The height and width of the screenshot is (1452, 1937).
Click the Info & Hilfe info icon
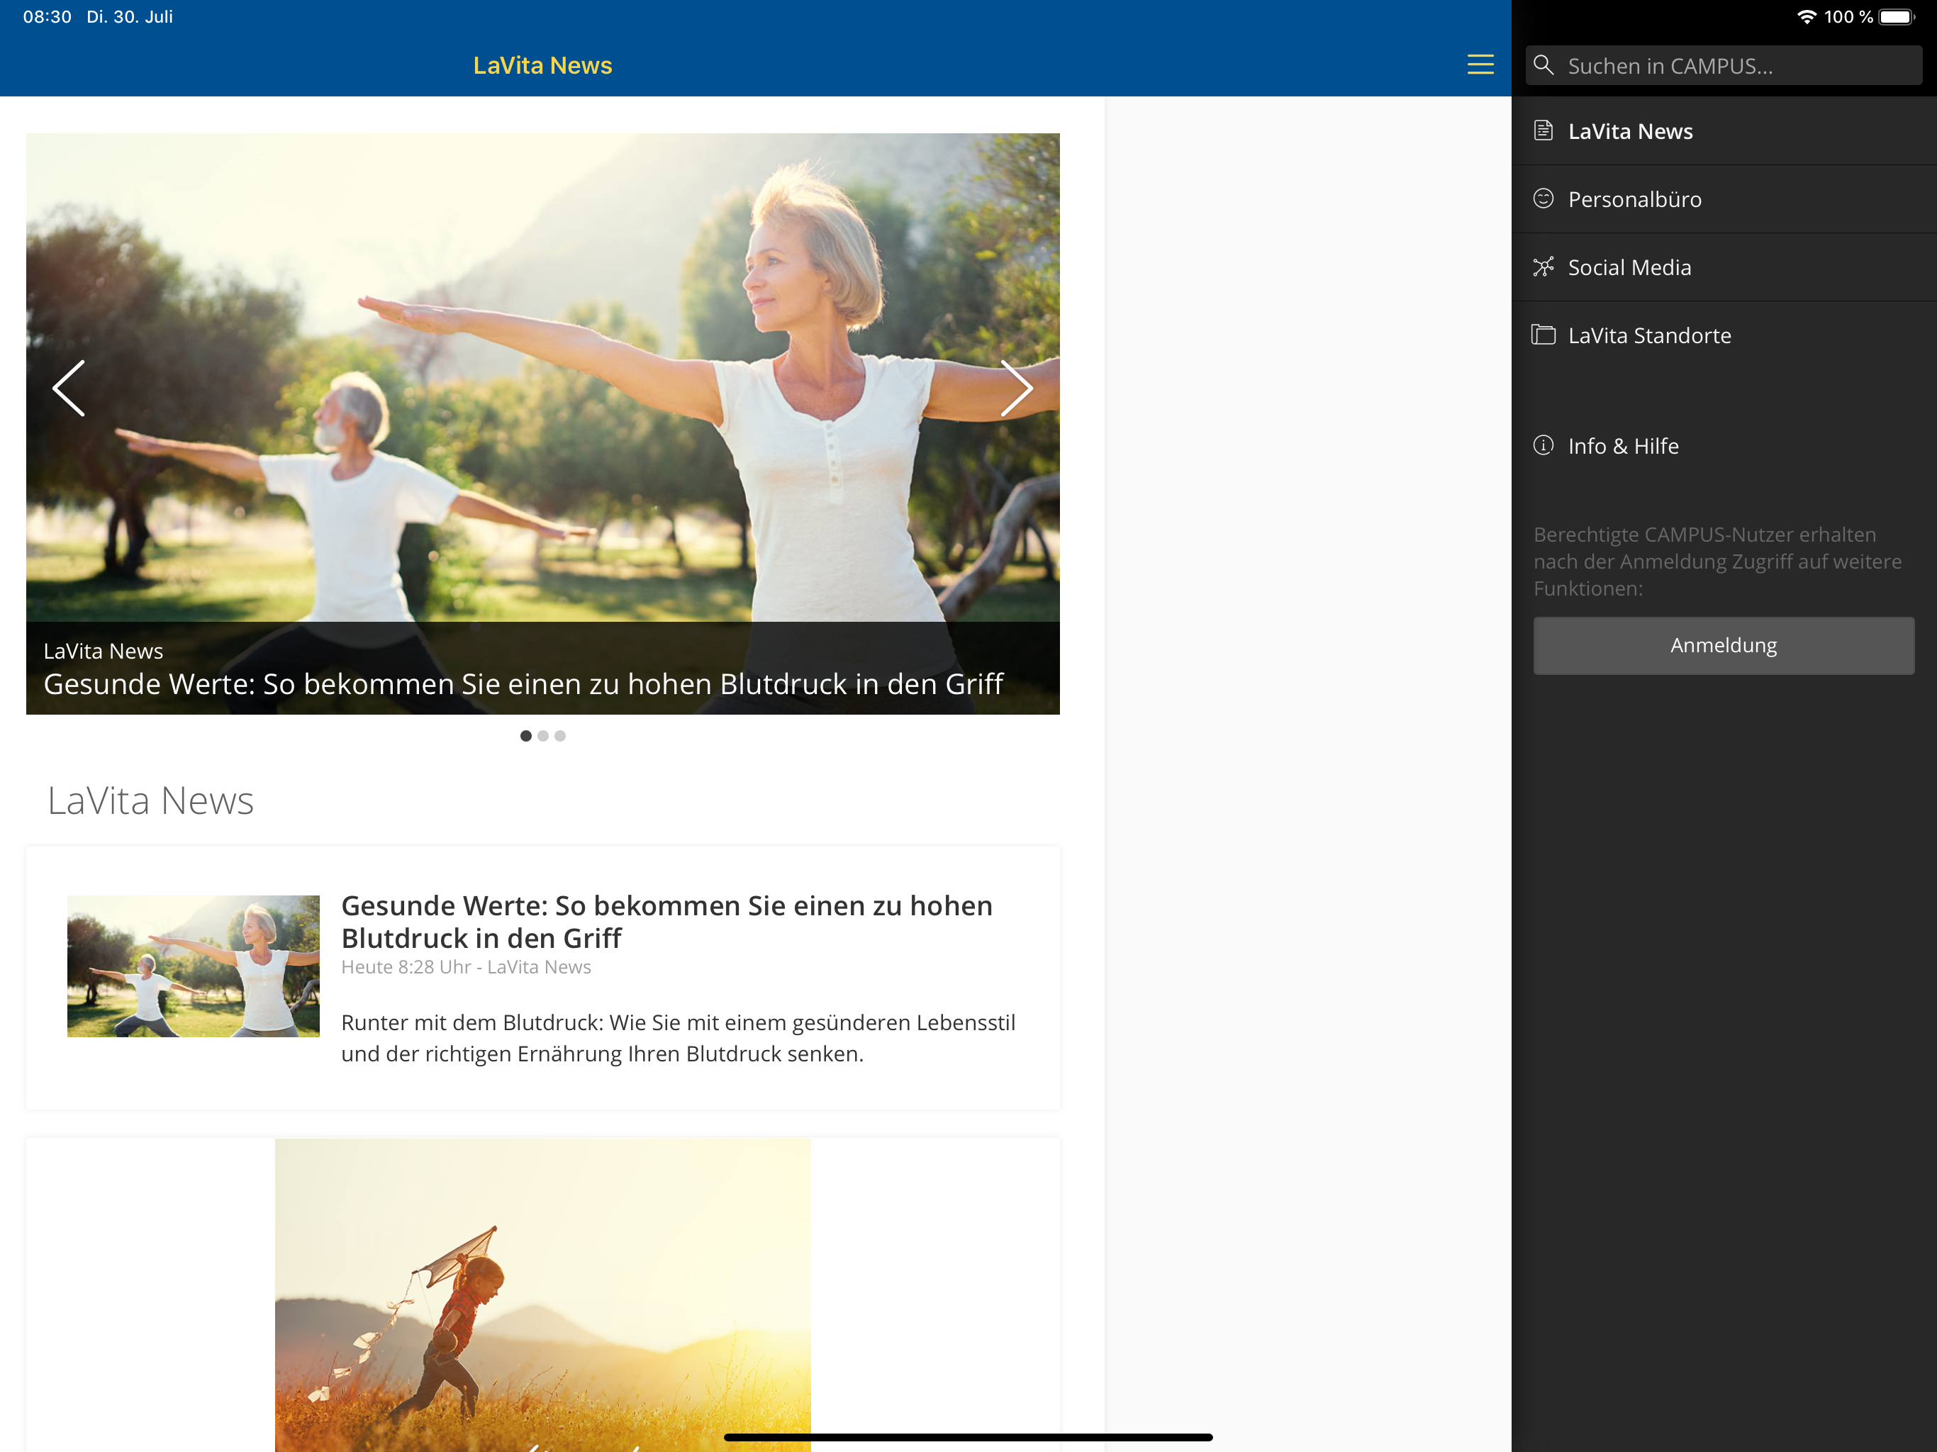(1543, 446)
